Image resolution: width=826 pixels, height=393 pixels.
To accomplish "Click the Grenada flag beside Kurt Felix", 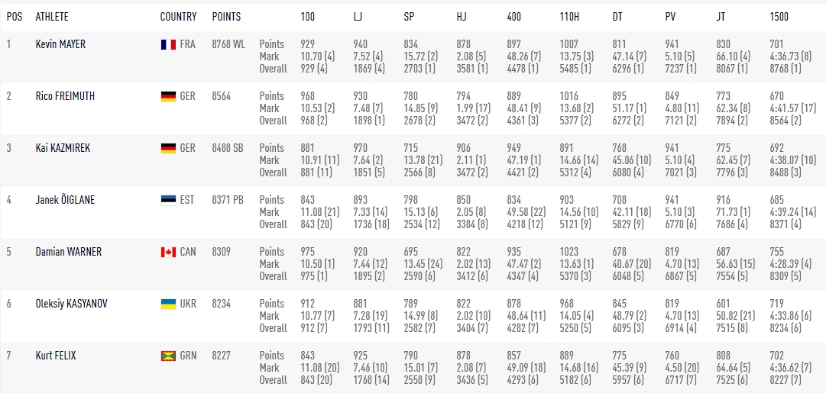I will pyautogui.click(x=168, y=356).
